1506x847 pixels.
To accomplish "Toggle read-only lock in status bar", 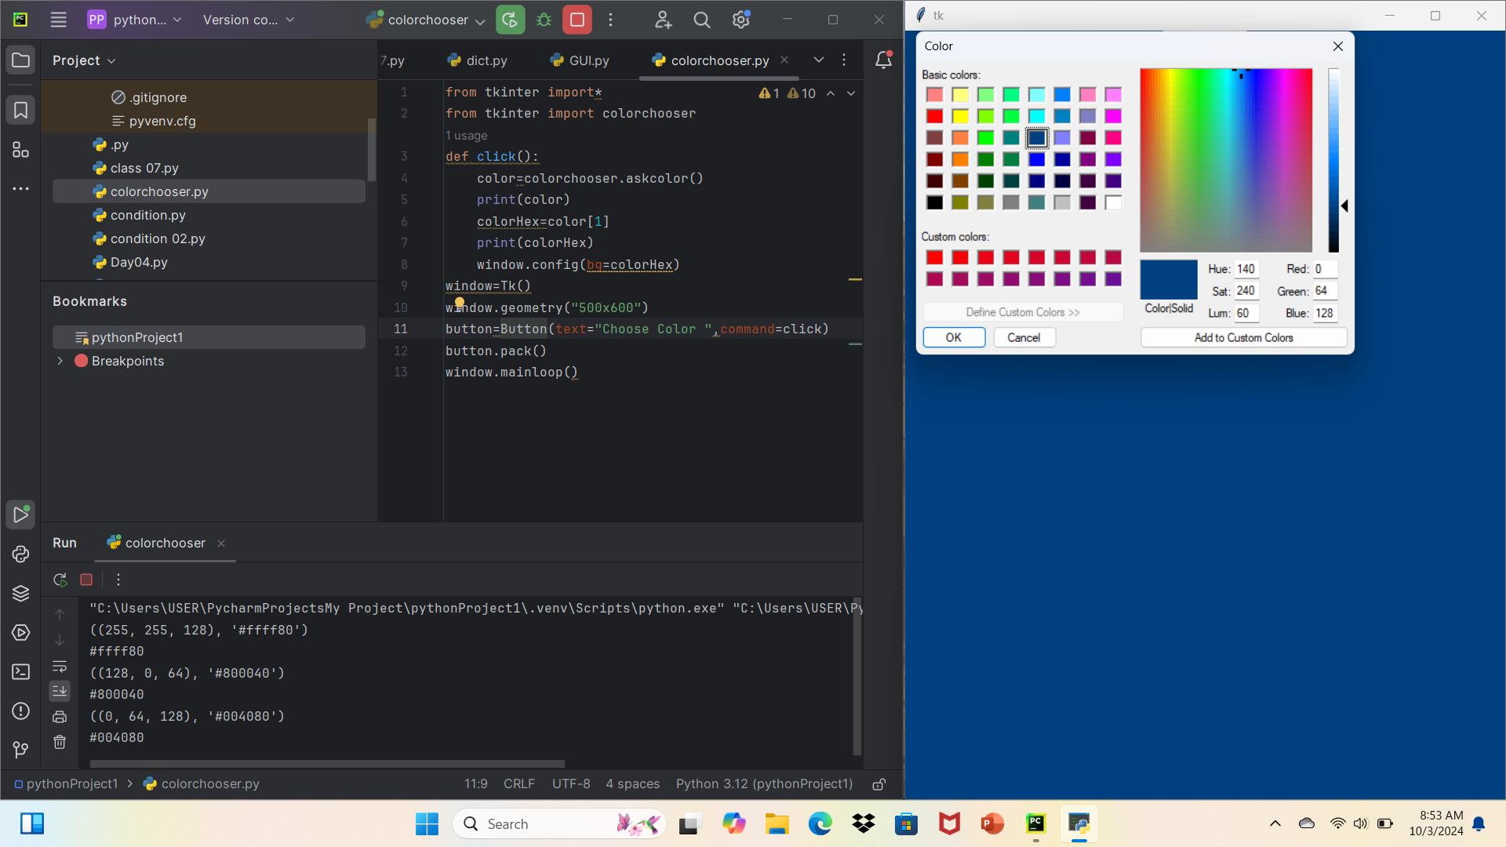I will [x=879, y=784].
